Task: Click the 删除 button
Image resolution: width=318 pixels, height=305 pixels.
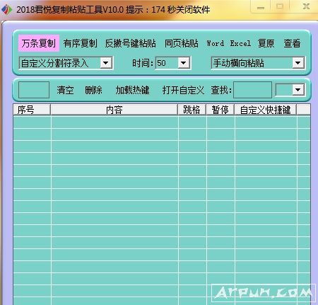Action: click(94, 90)
